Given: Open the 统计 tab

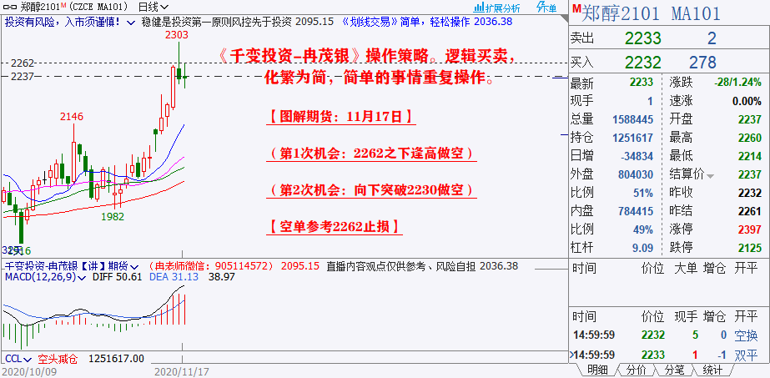Looking at the screenshot, I should [712, 370].
